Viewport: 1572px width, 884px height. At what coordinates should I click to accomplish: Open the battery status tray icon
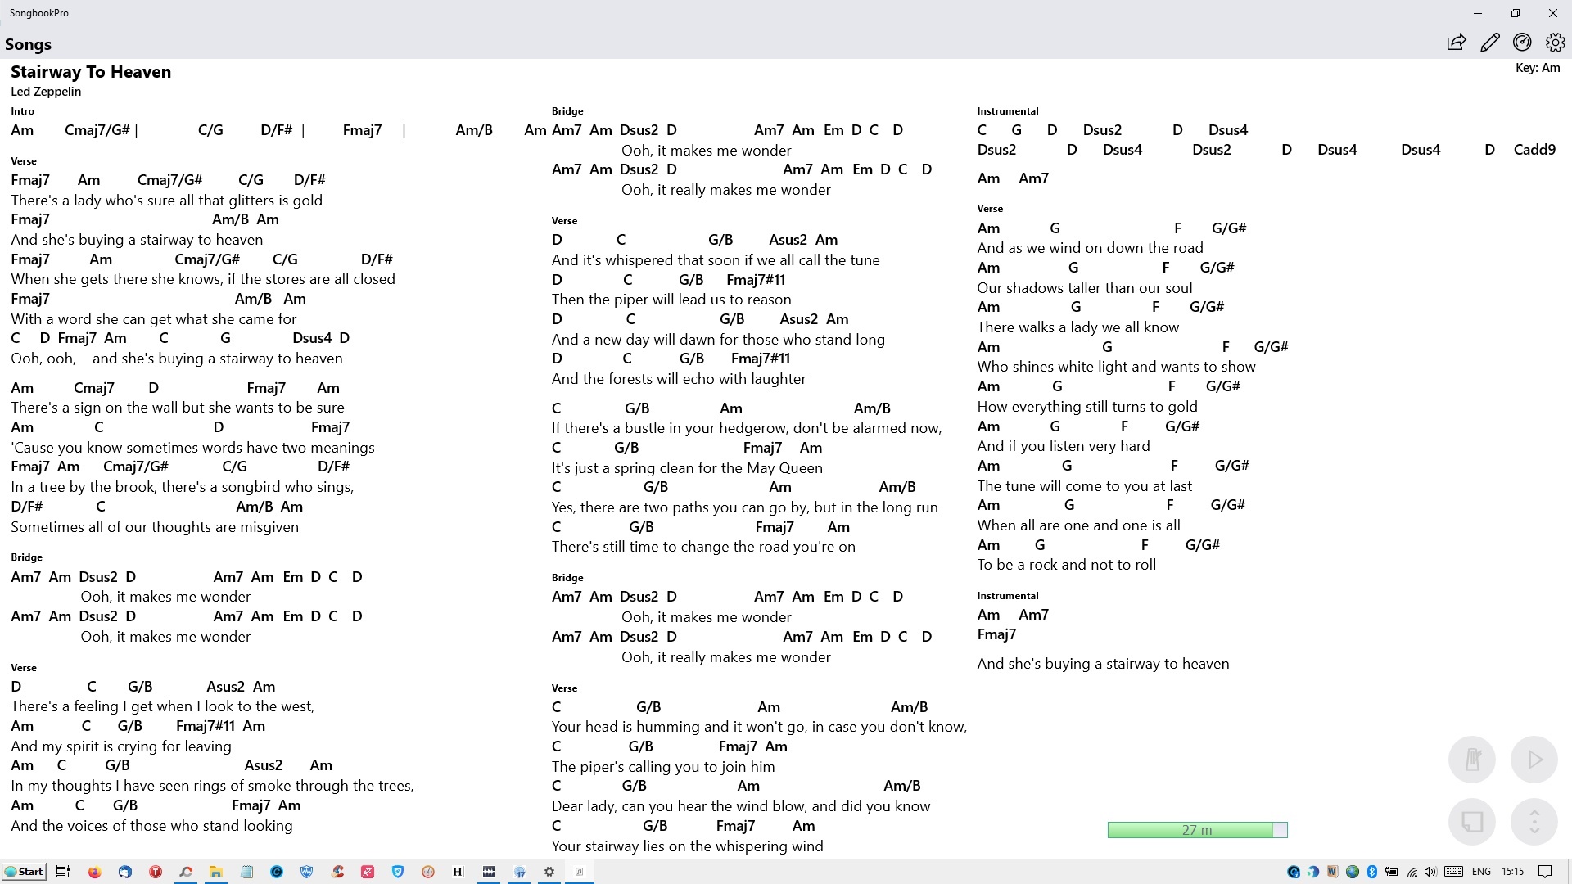tap(1392, 872)
